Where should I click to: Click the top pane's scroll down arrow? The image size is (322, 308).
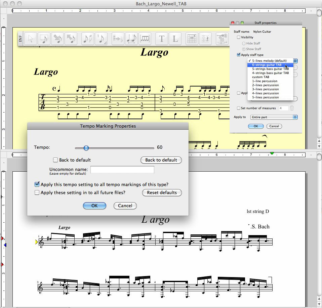pos(319,146)
